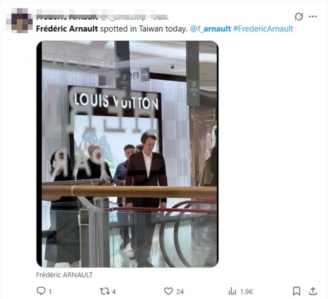
Task: Click the repost count '4'
Action: [115, 291]
